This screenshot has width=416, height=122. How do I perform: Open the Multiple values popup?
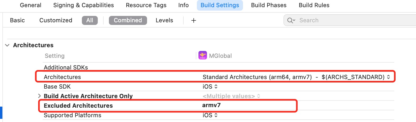[231, 96]
